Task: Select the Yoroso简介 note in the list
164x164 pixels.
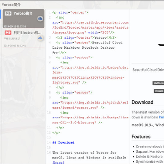Action: point(24,19)
